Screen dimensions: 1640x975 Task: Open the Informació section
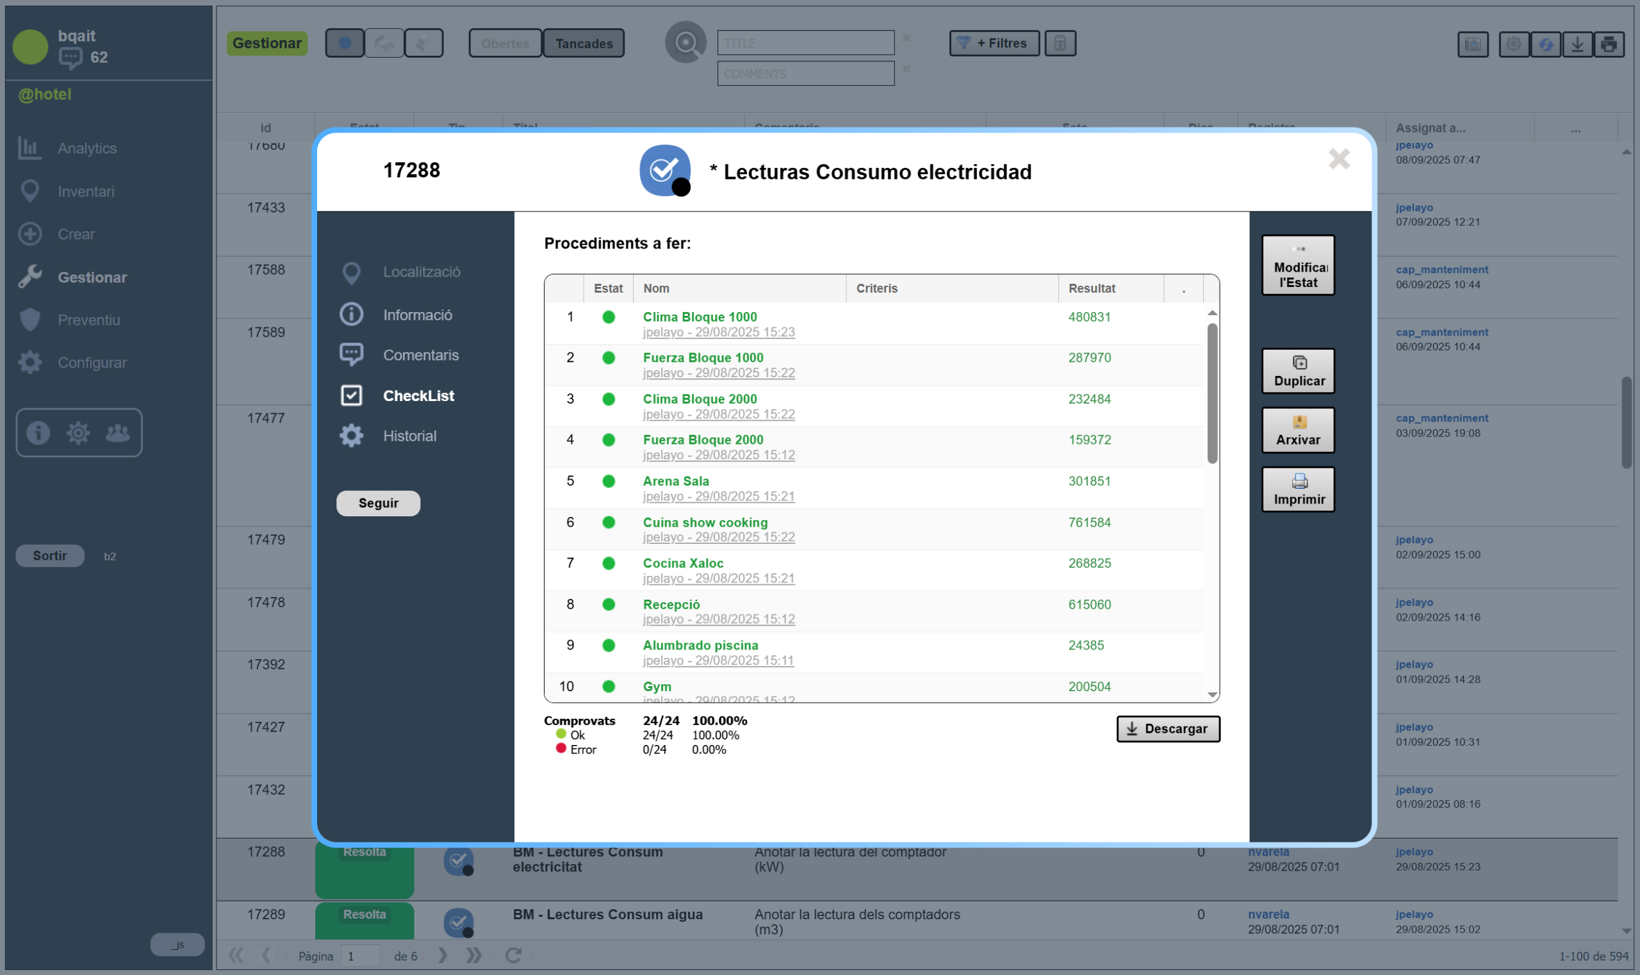(x=416, y=315)
